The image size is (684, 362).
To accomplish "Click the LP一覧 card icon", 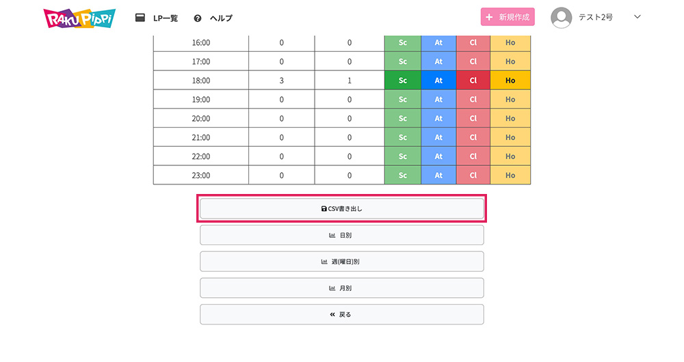I will click(x=140, y=18).
